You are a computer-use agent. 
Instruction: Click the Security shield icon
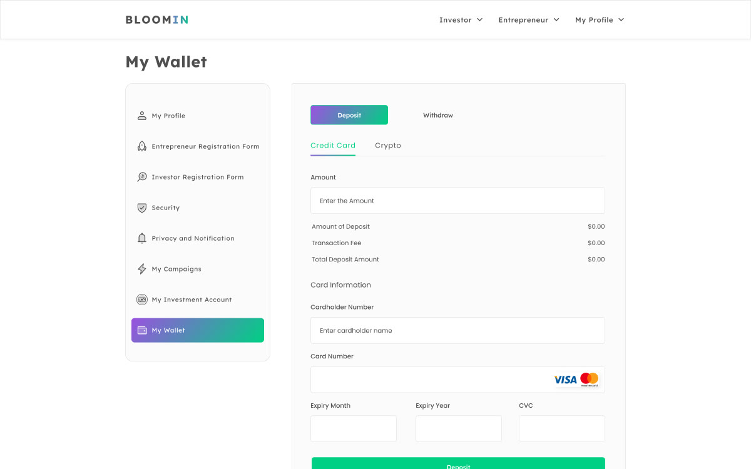point(142,208)
